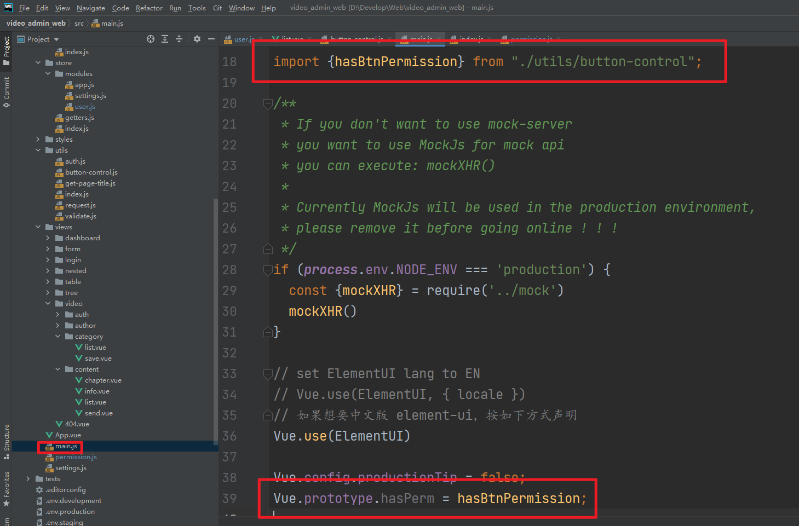Screen dimensions: 799x526
Task: Open the Commit tool window
Action: coord(6,92)
